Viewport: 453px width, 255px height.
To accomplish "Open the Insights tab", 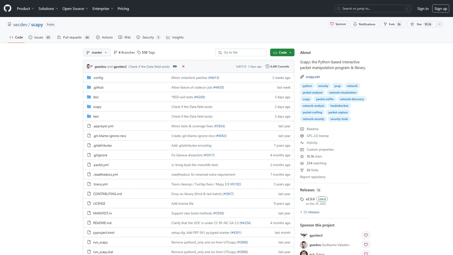I will [x=175, y=37].
